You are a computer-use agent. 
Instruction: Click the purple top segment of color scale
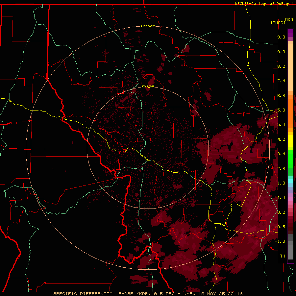(290, 33)
